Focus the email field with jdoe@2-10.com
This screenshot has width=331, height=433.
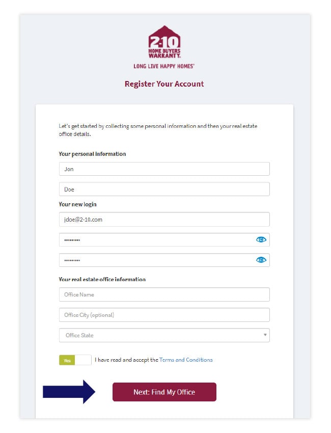164,220
